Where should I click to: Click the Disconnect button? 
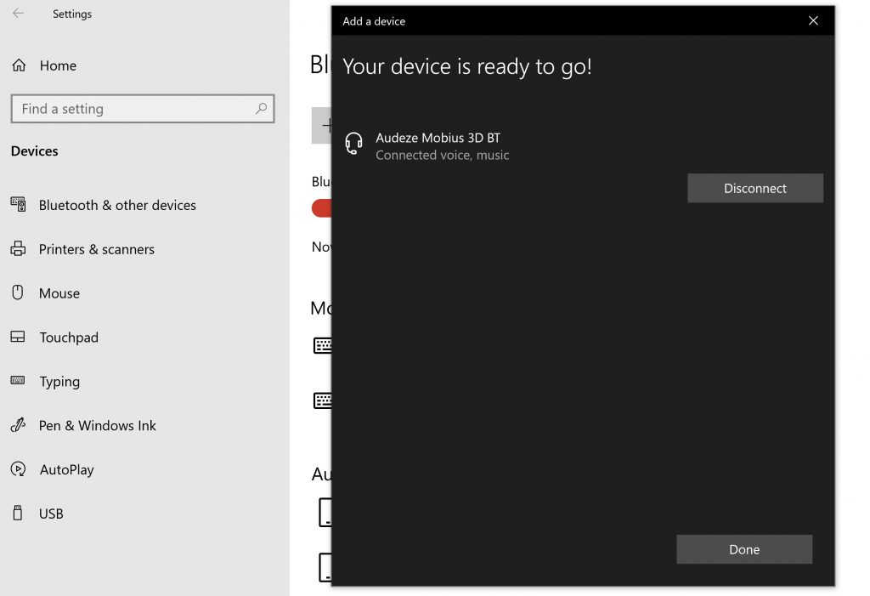[755, 188]
